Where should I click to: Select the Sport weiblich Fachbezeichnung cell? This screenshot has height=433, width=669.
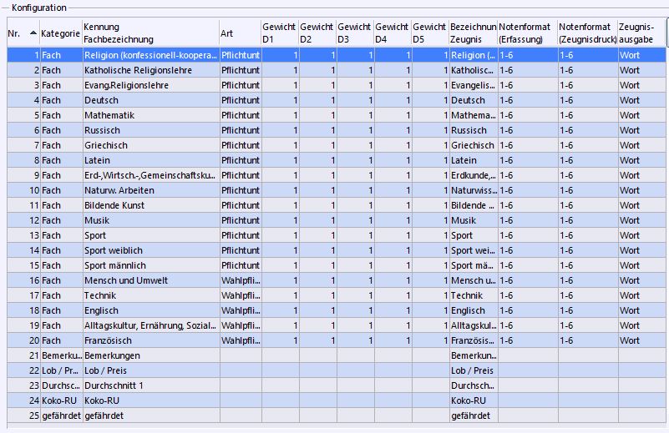[x=150, y=250]
